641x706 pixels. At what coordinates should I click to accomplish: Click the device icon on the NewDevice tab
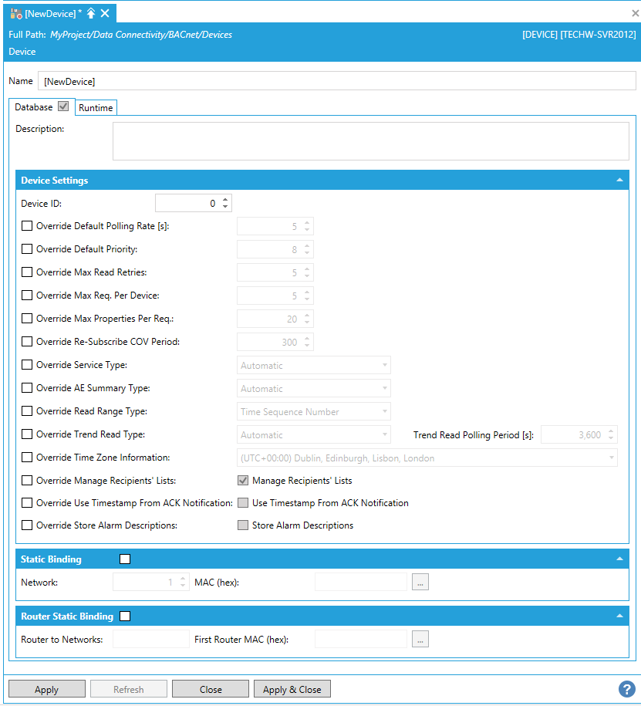click(15, 13)
